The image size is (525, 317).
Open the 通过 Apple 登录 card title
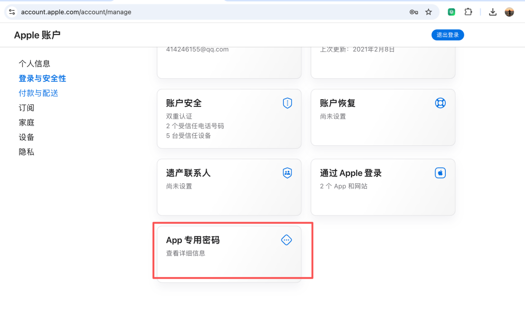coord(350,173)
